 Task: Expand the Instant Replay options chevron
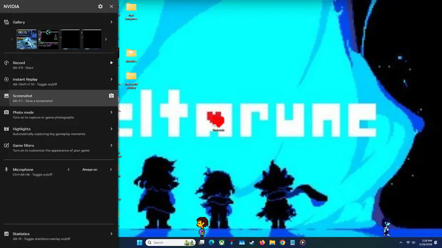111,79
